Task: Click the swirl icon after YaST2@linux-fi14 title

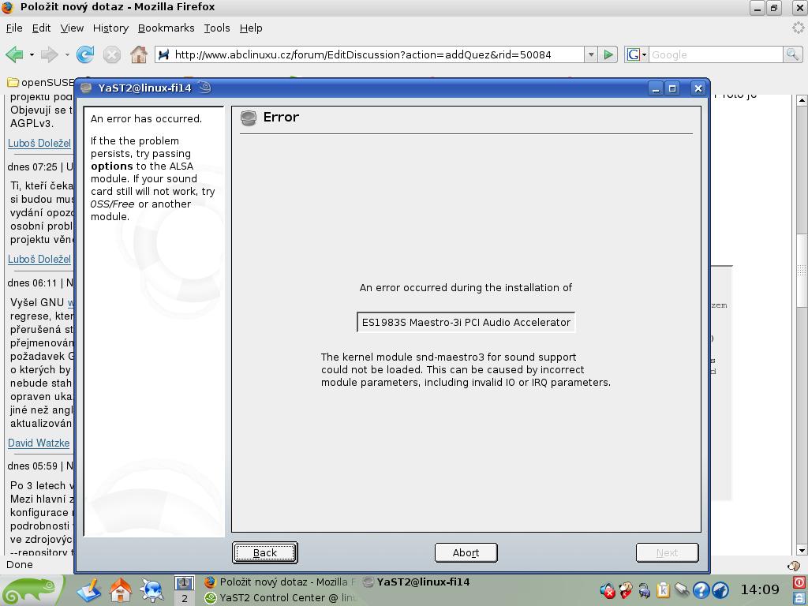Action: click(204, 88)
